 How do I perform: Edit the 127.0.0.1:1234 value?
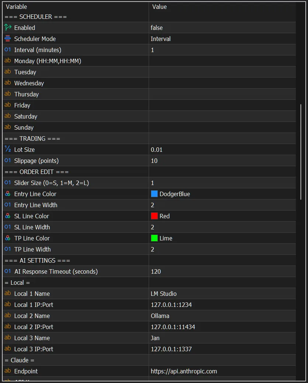(222, 305)
